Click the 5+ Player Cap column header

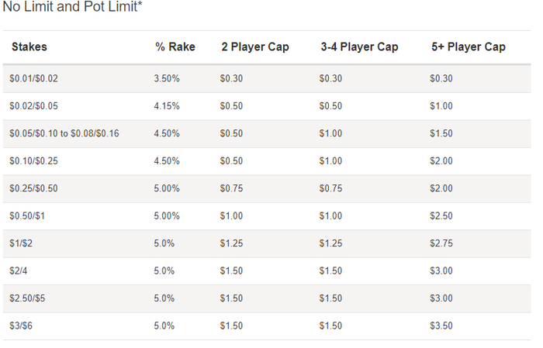pyautogui.click(x=468, y=47)
